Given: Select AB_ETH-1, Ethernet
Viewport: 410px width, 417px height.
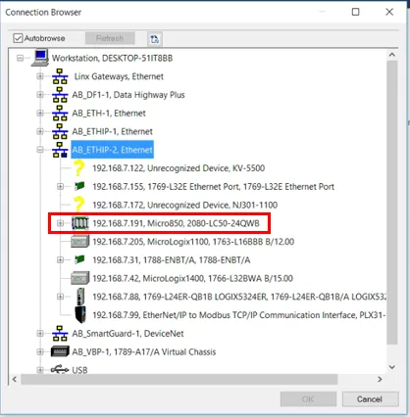Looking at the screenshot, I should coord(109,113).
